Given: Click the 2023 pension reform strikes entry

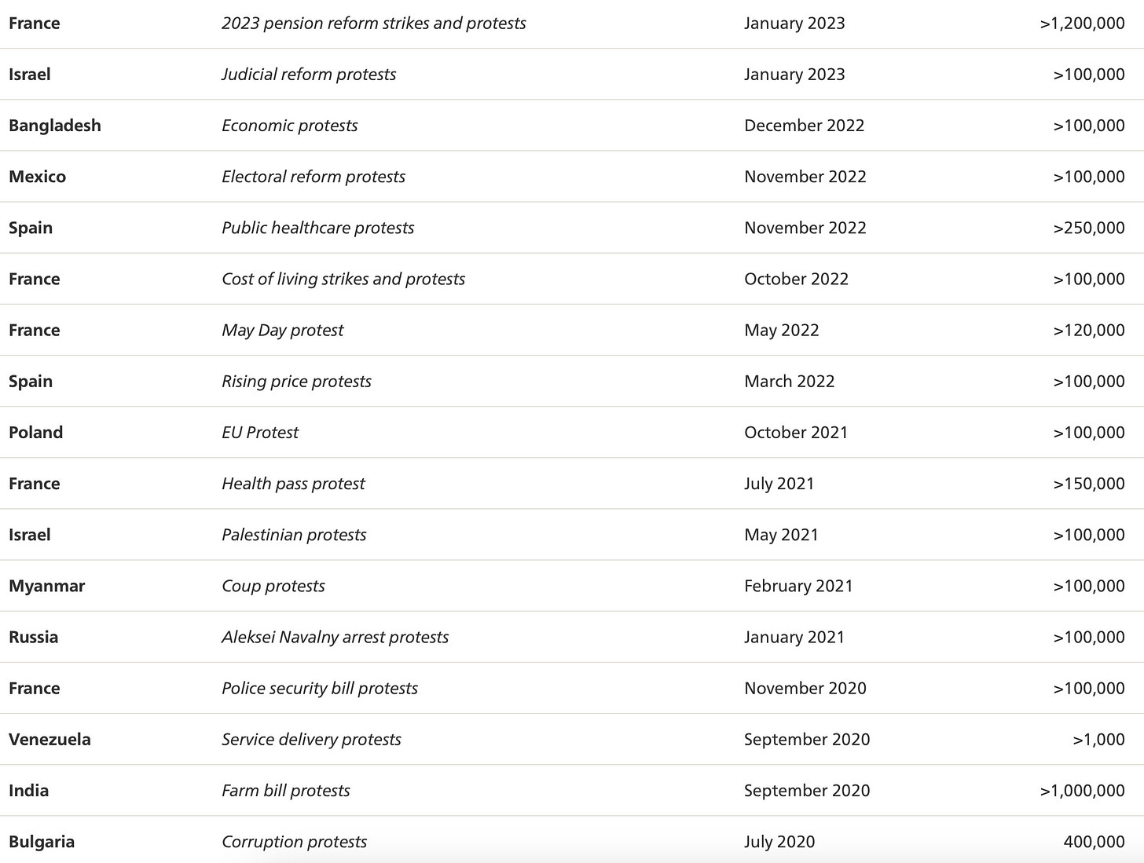Looking at the screenshot, I should tap(373, 24).
